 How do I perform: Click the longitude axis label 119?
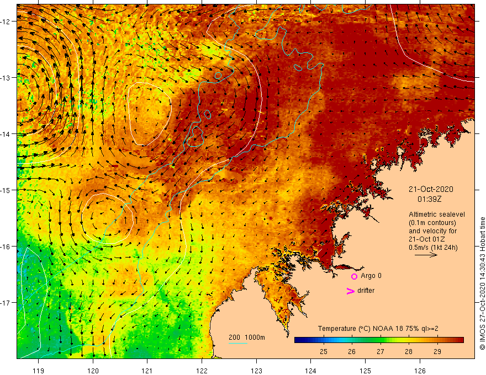pyautogui.click(x=39, y=371)
